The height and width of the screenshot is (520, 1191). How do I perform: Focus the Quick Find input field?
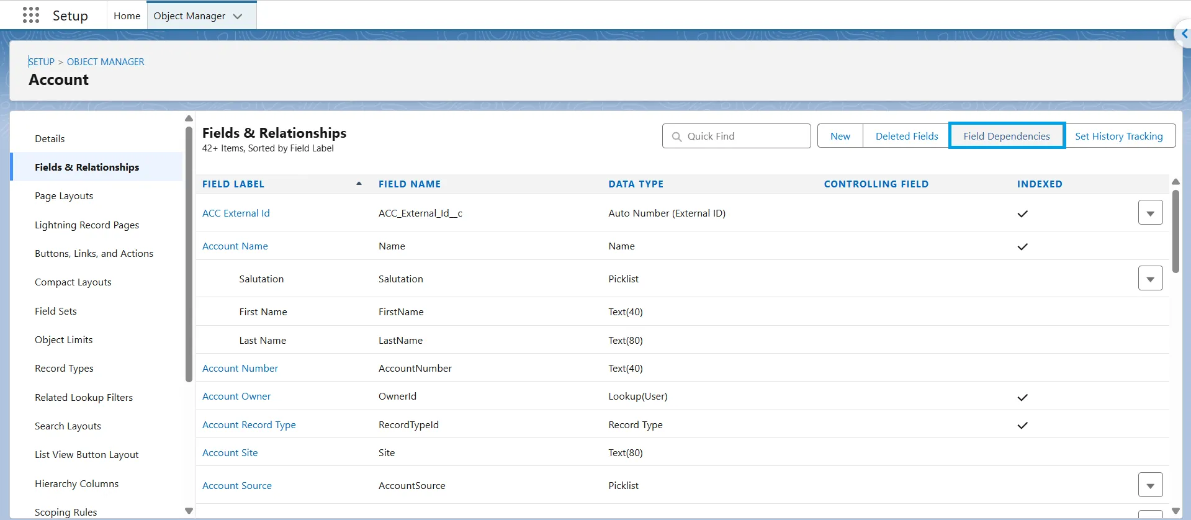pos(736,136)
